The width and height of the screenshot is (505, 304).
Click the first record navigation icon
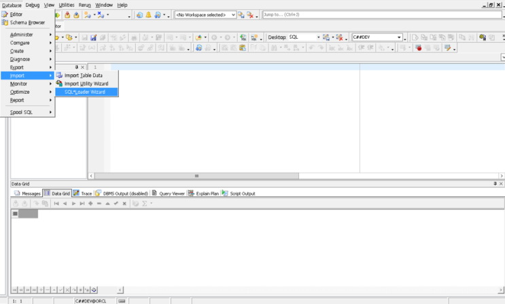click(x=56, y=203)
